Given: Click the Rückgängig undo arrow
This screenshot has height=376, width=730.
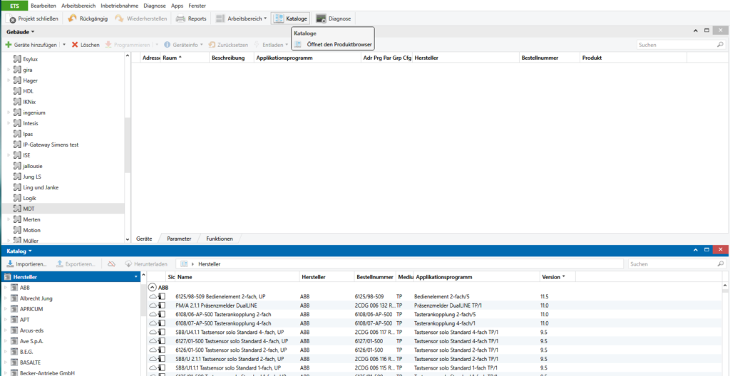Looking at the screenshot, I should tap(73, 19).
